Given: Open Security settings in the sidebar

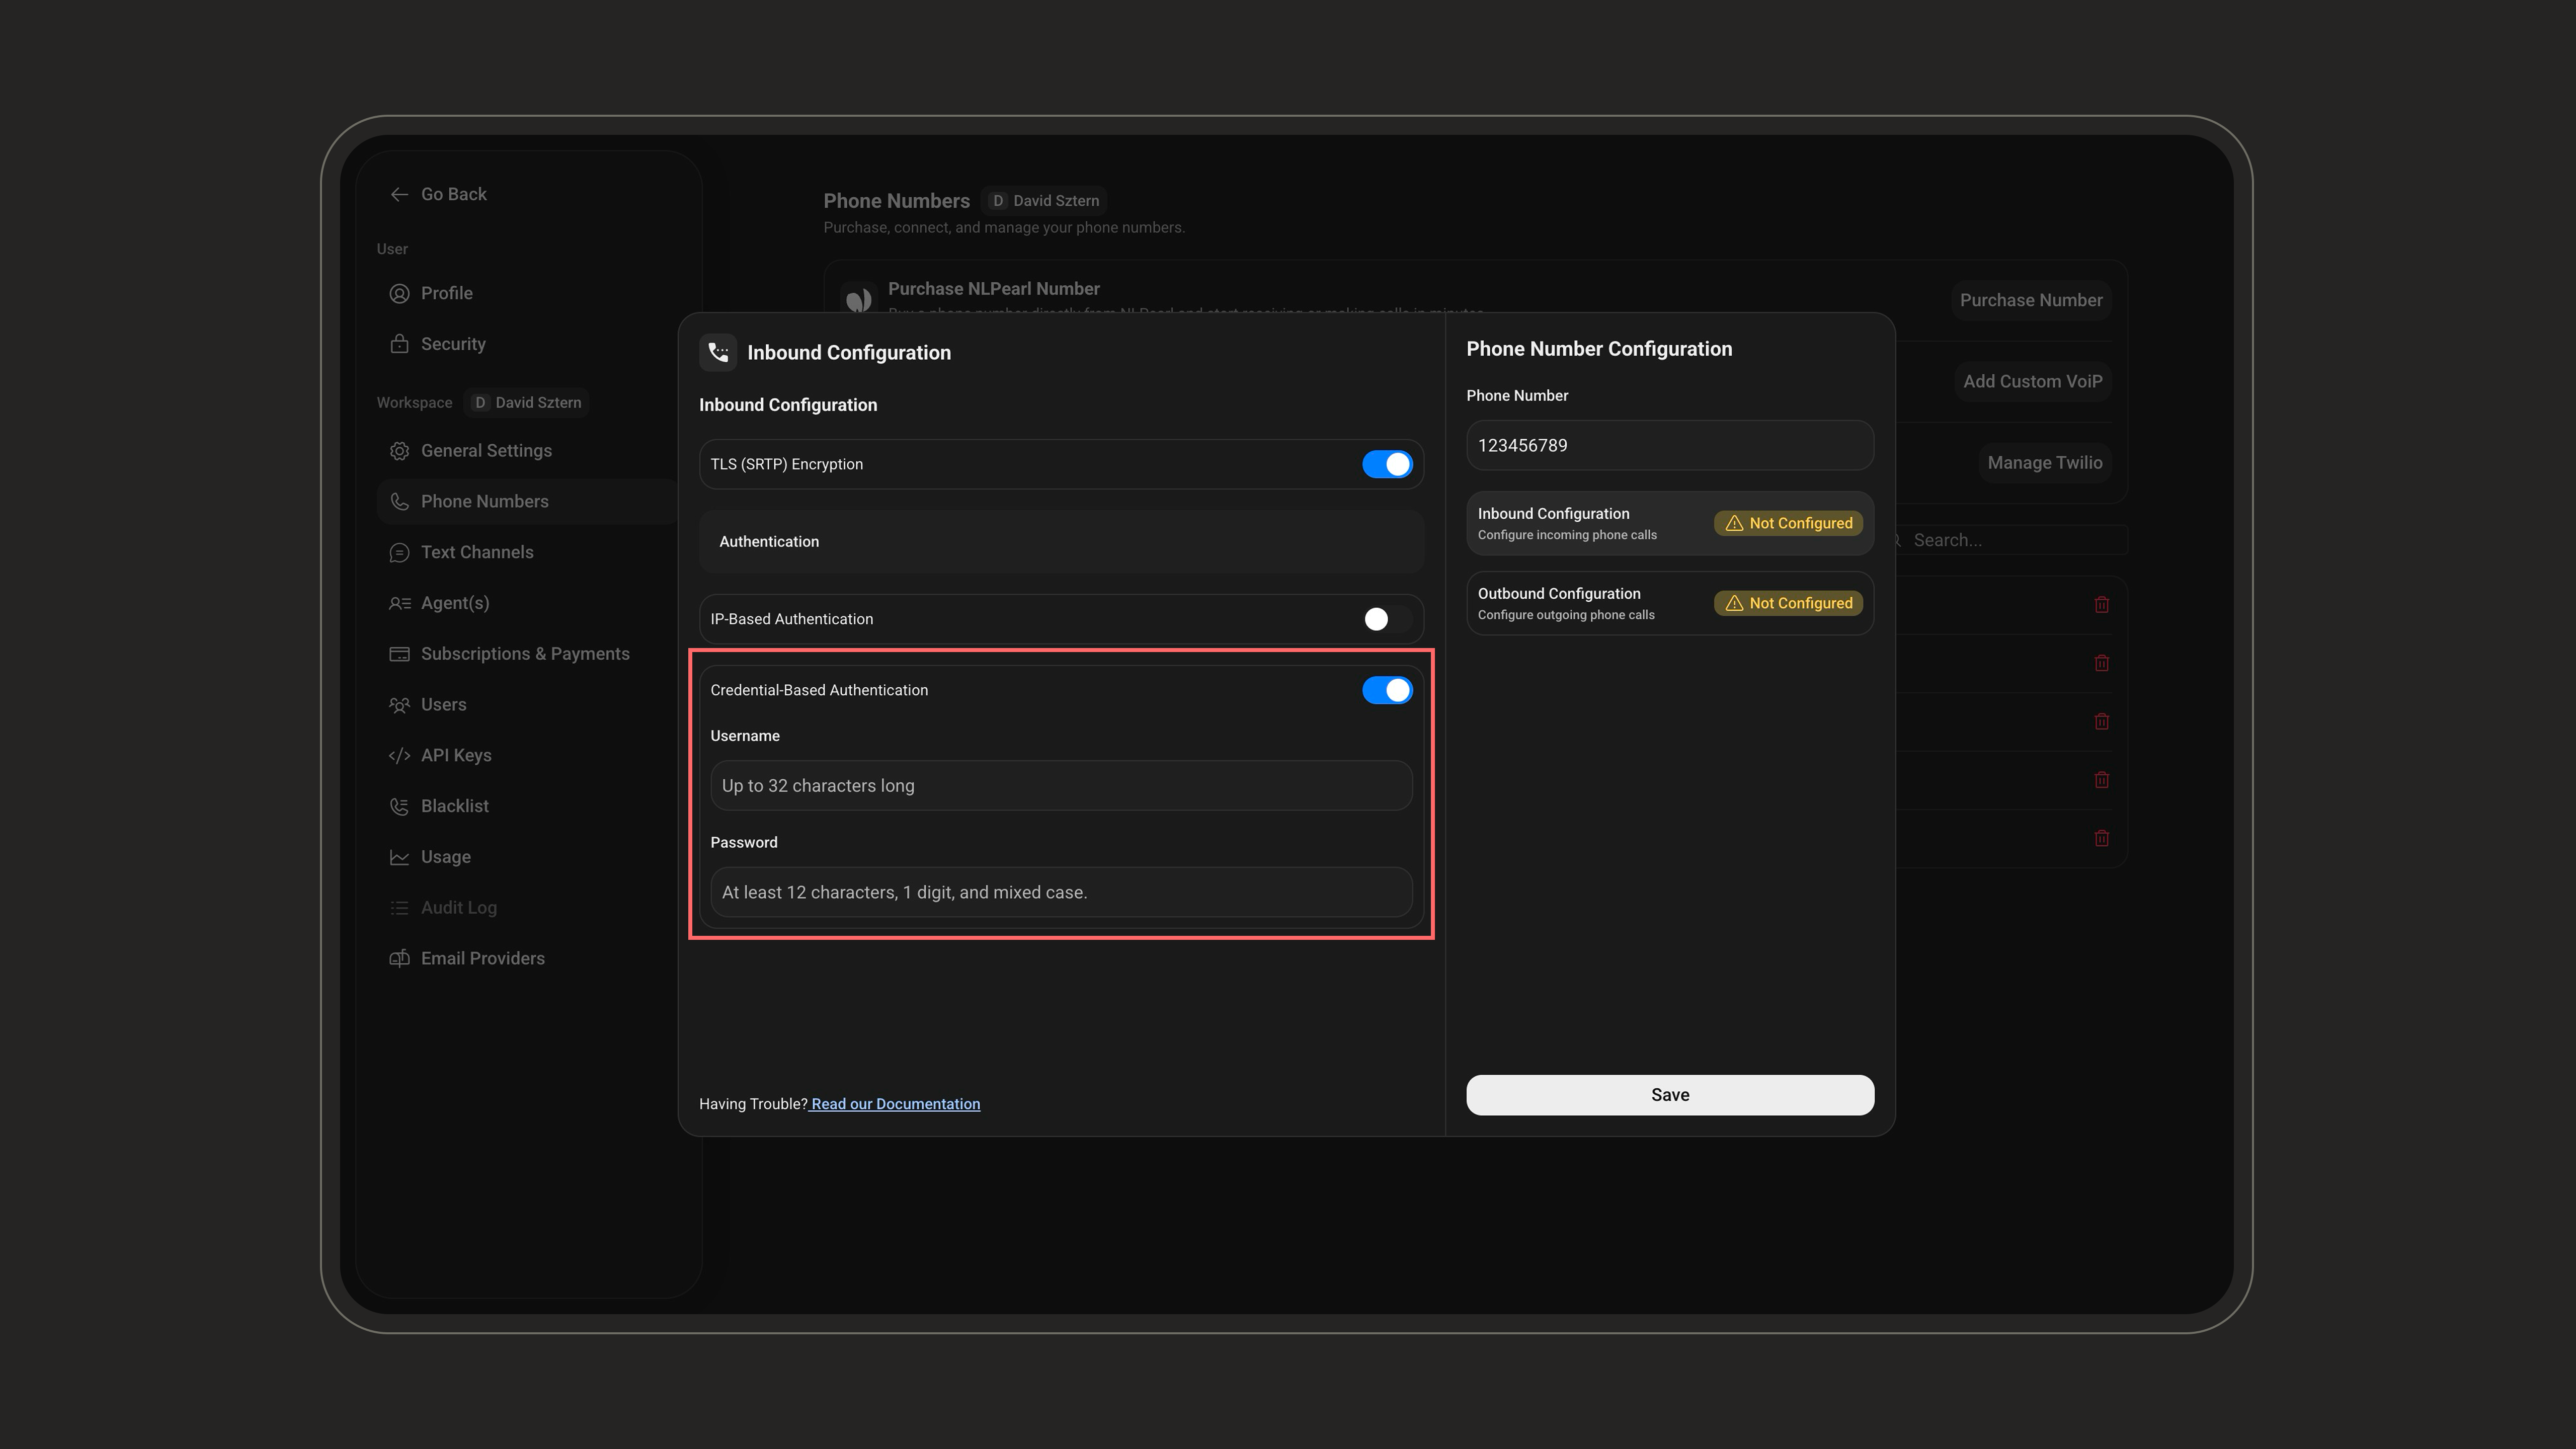Looking at the screenshot, I should click(527, 344).
